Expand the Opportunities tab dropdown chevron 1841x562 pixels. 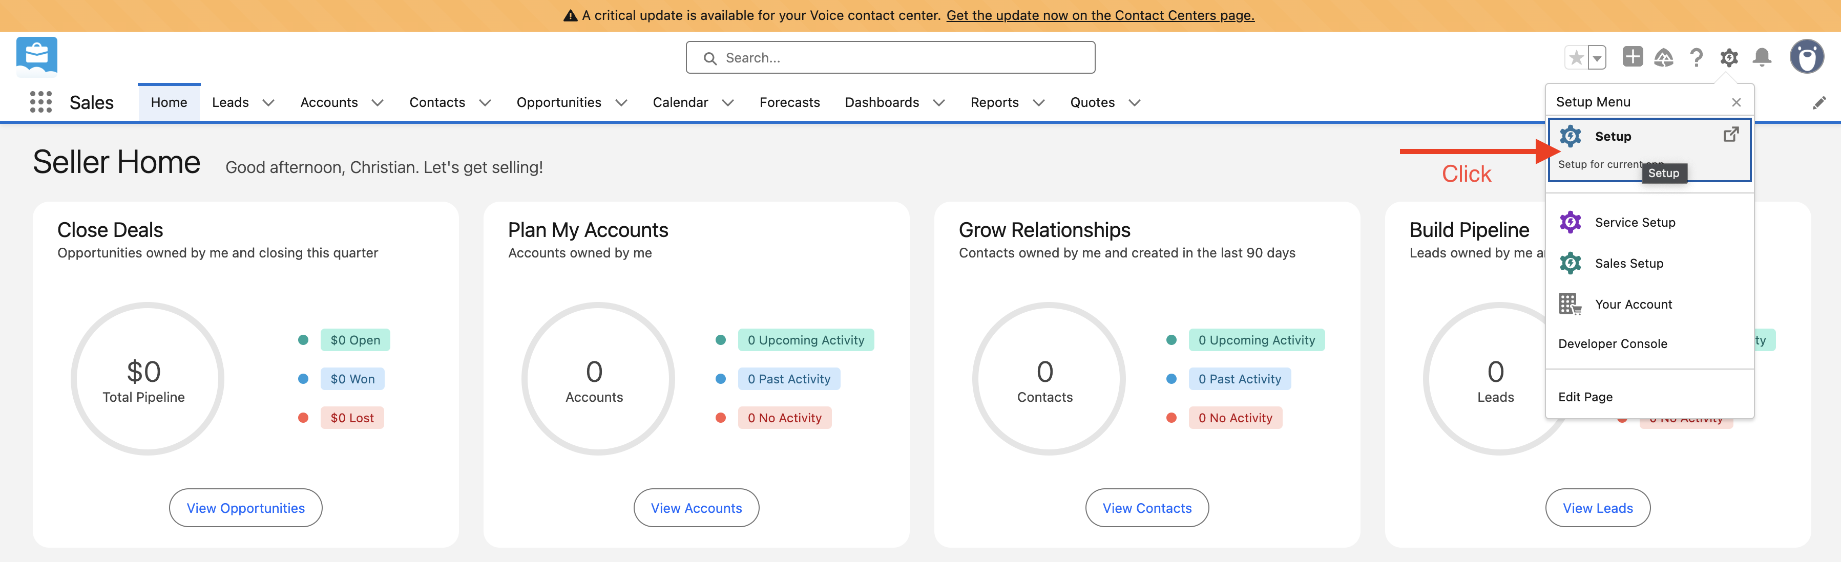[621, 103]
